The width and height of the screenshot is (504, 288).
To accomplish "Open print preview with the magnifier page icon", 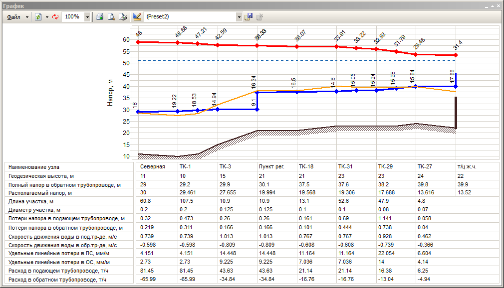I will pyautogui.click(x=112, y=16).
